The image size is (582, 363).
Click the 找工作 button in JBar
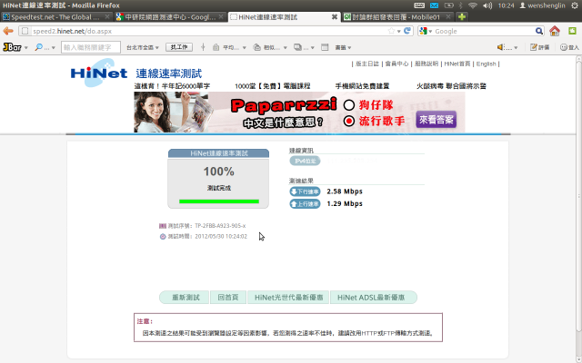coord(179,47)
